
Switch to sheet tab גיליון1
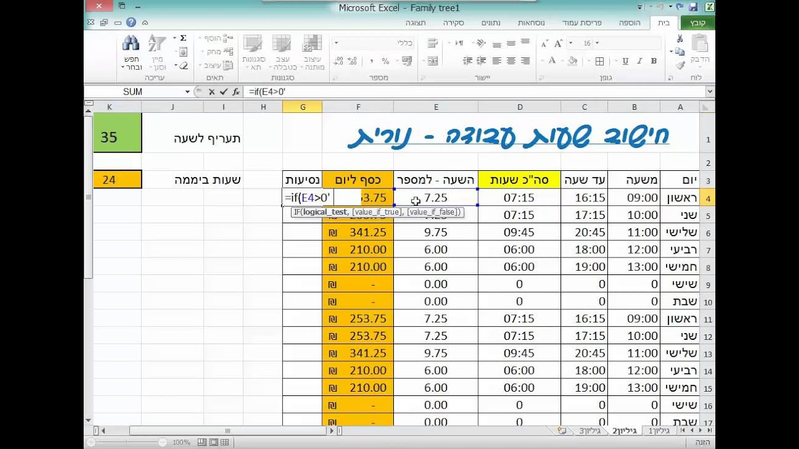(x=658, y=430)
